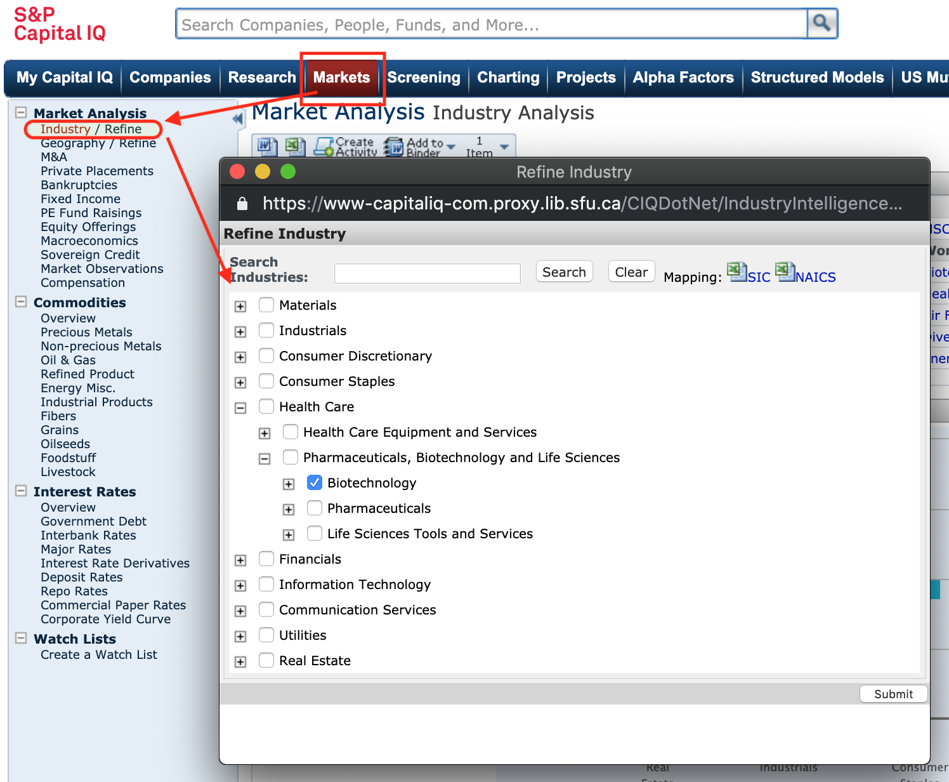Open the Add to Binder dropdown arrow
949x782 pixels.
pyautogui.click(x=452, y=147)
